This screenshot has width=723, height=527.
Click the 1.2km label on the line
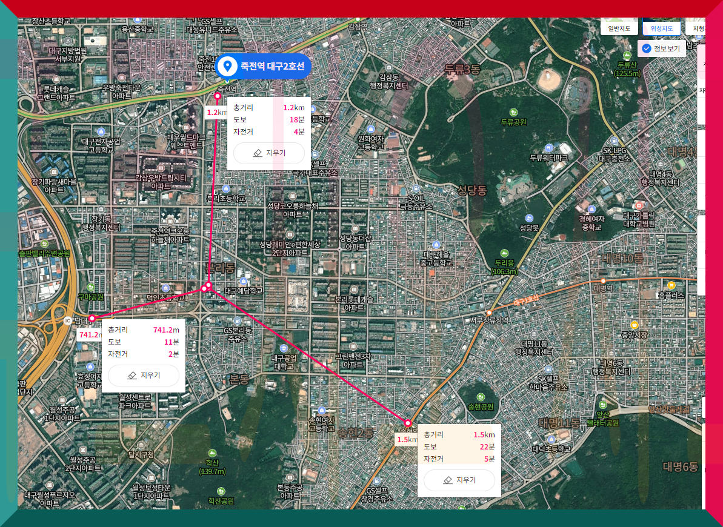click(216, 113)
